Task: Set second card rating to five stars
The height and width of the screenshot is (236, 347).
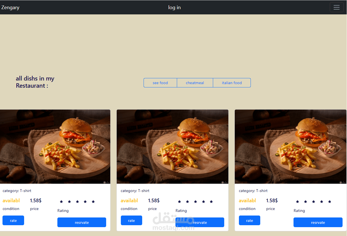Action: tap(211, 202)
